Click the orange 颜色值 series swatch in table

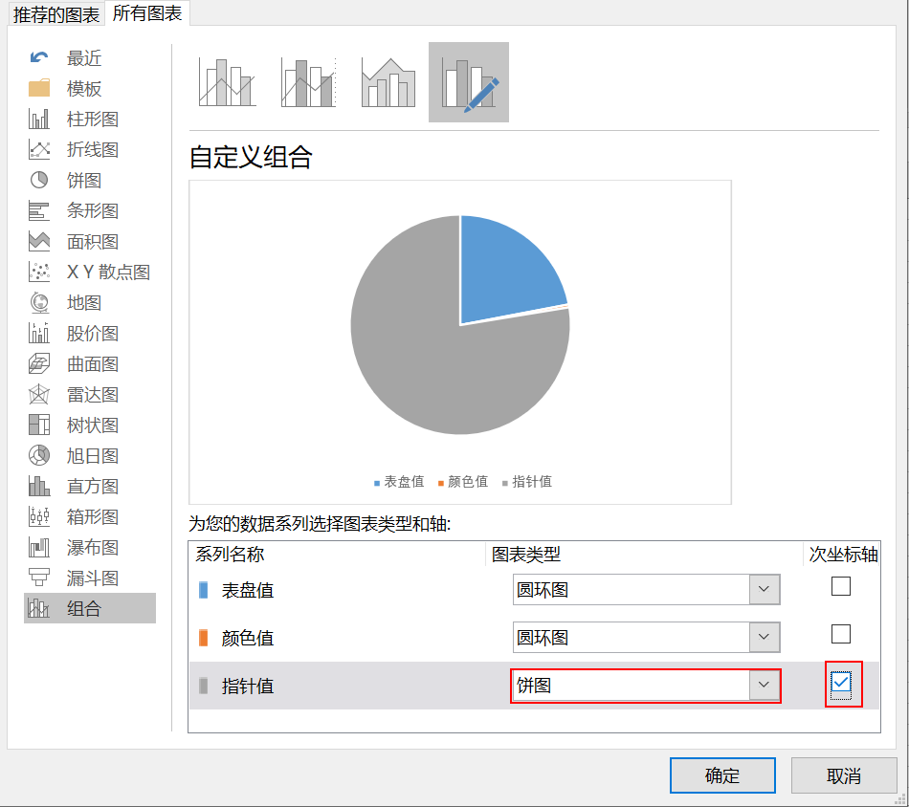pyautogui.click(x=204, y=638)
